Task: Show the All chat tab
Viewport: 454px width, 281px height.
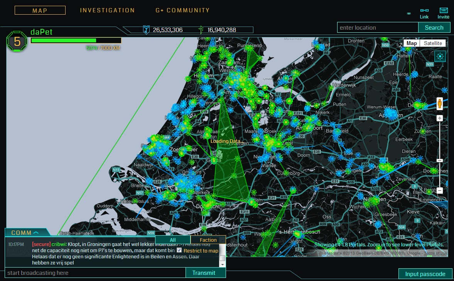Action: [x=173, y=240]
